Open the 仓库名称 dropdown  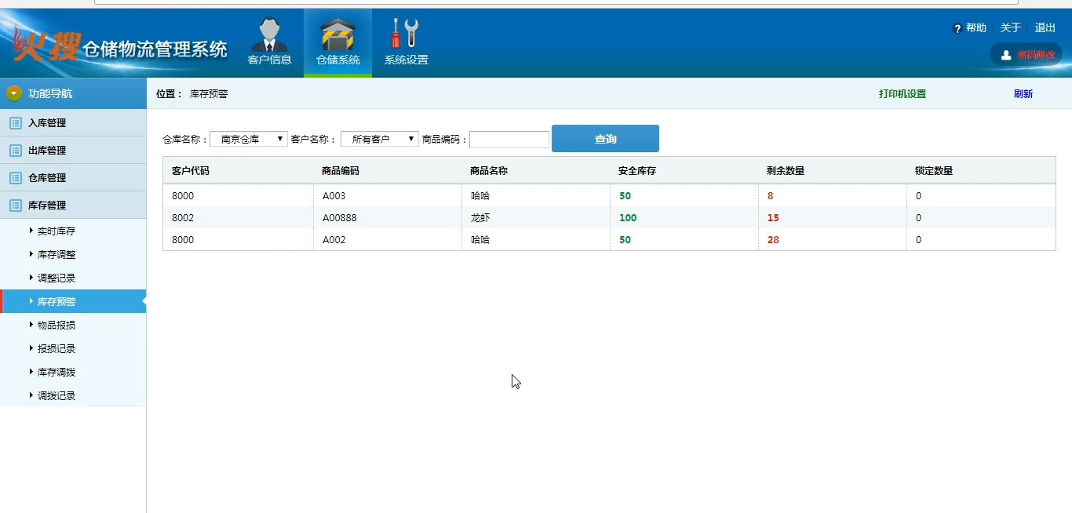249,139
